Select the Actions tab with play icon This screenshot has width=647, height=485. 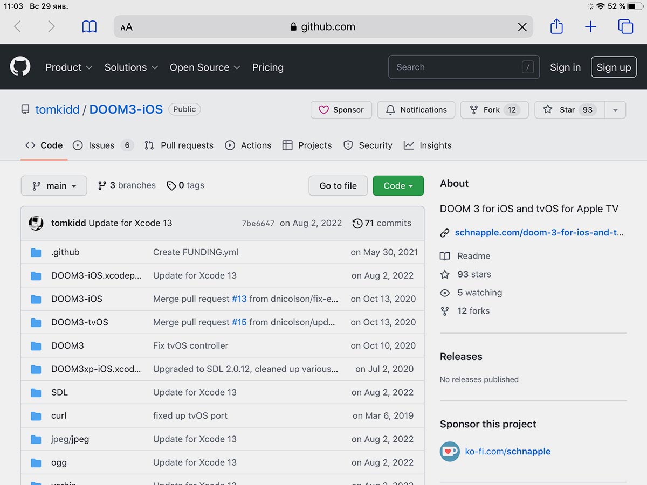click(248, 145)
